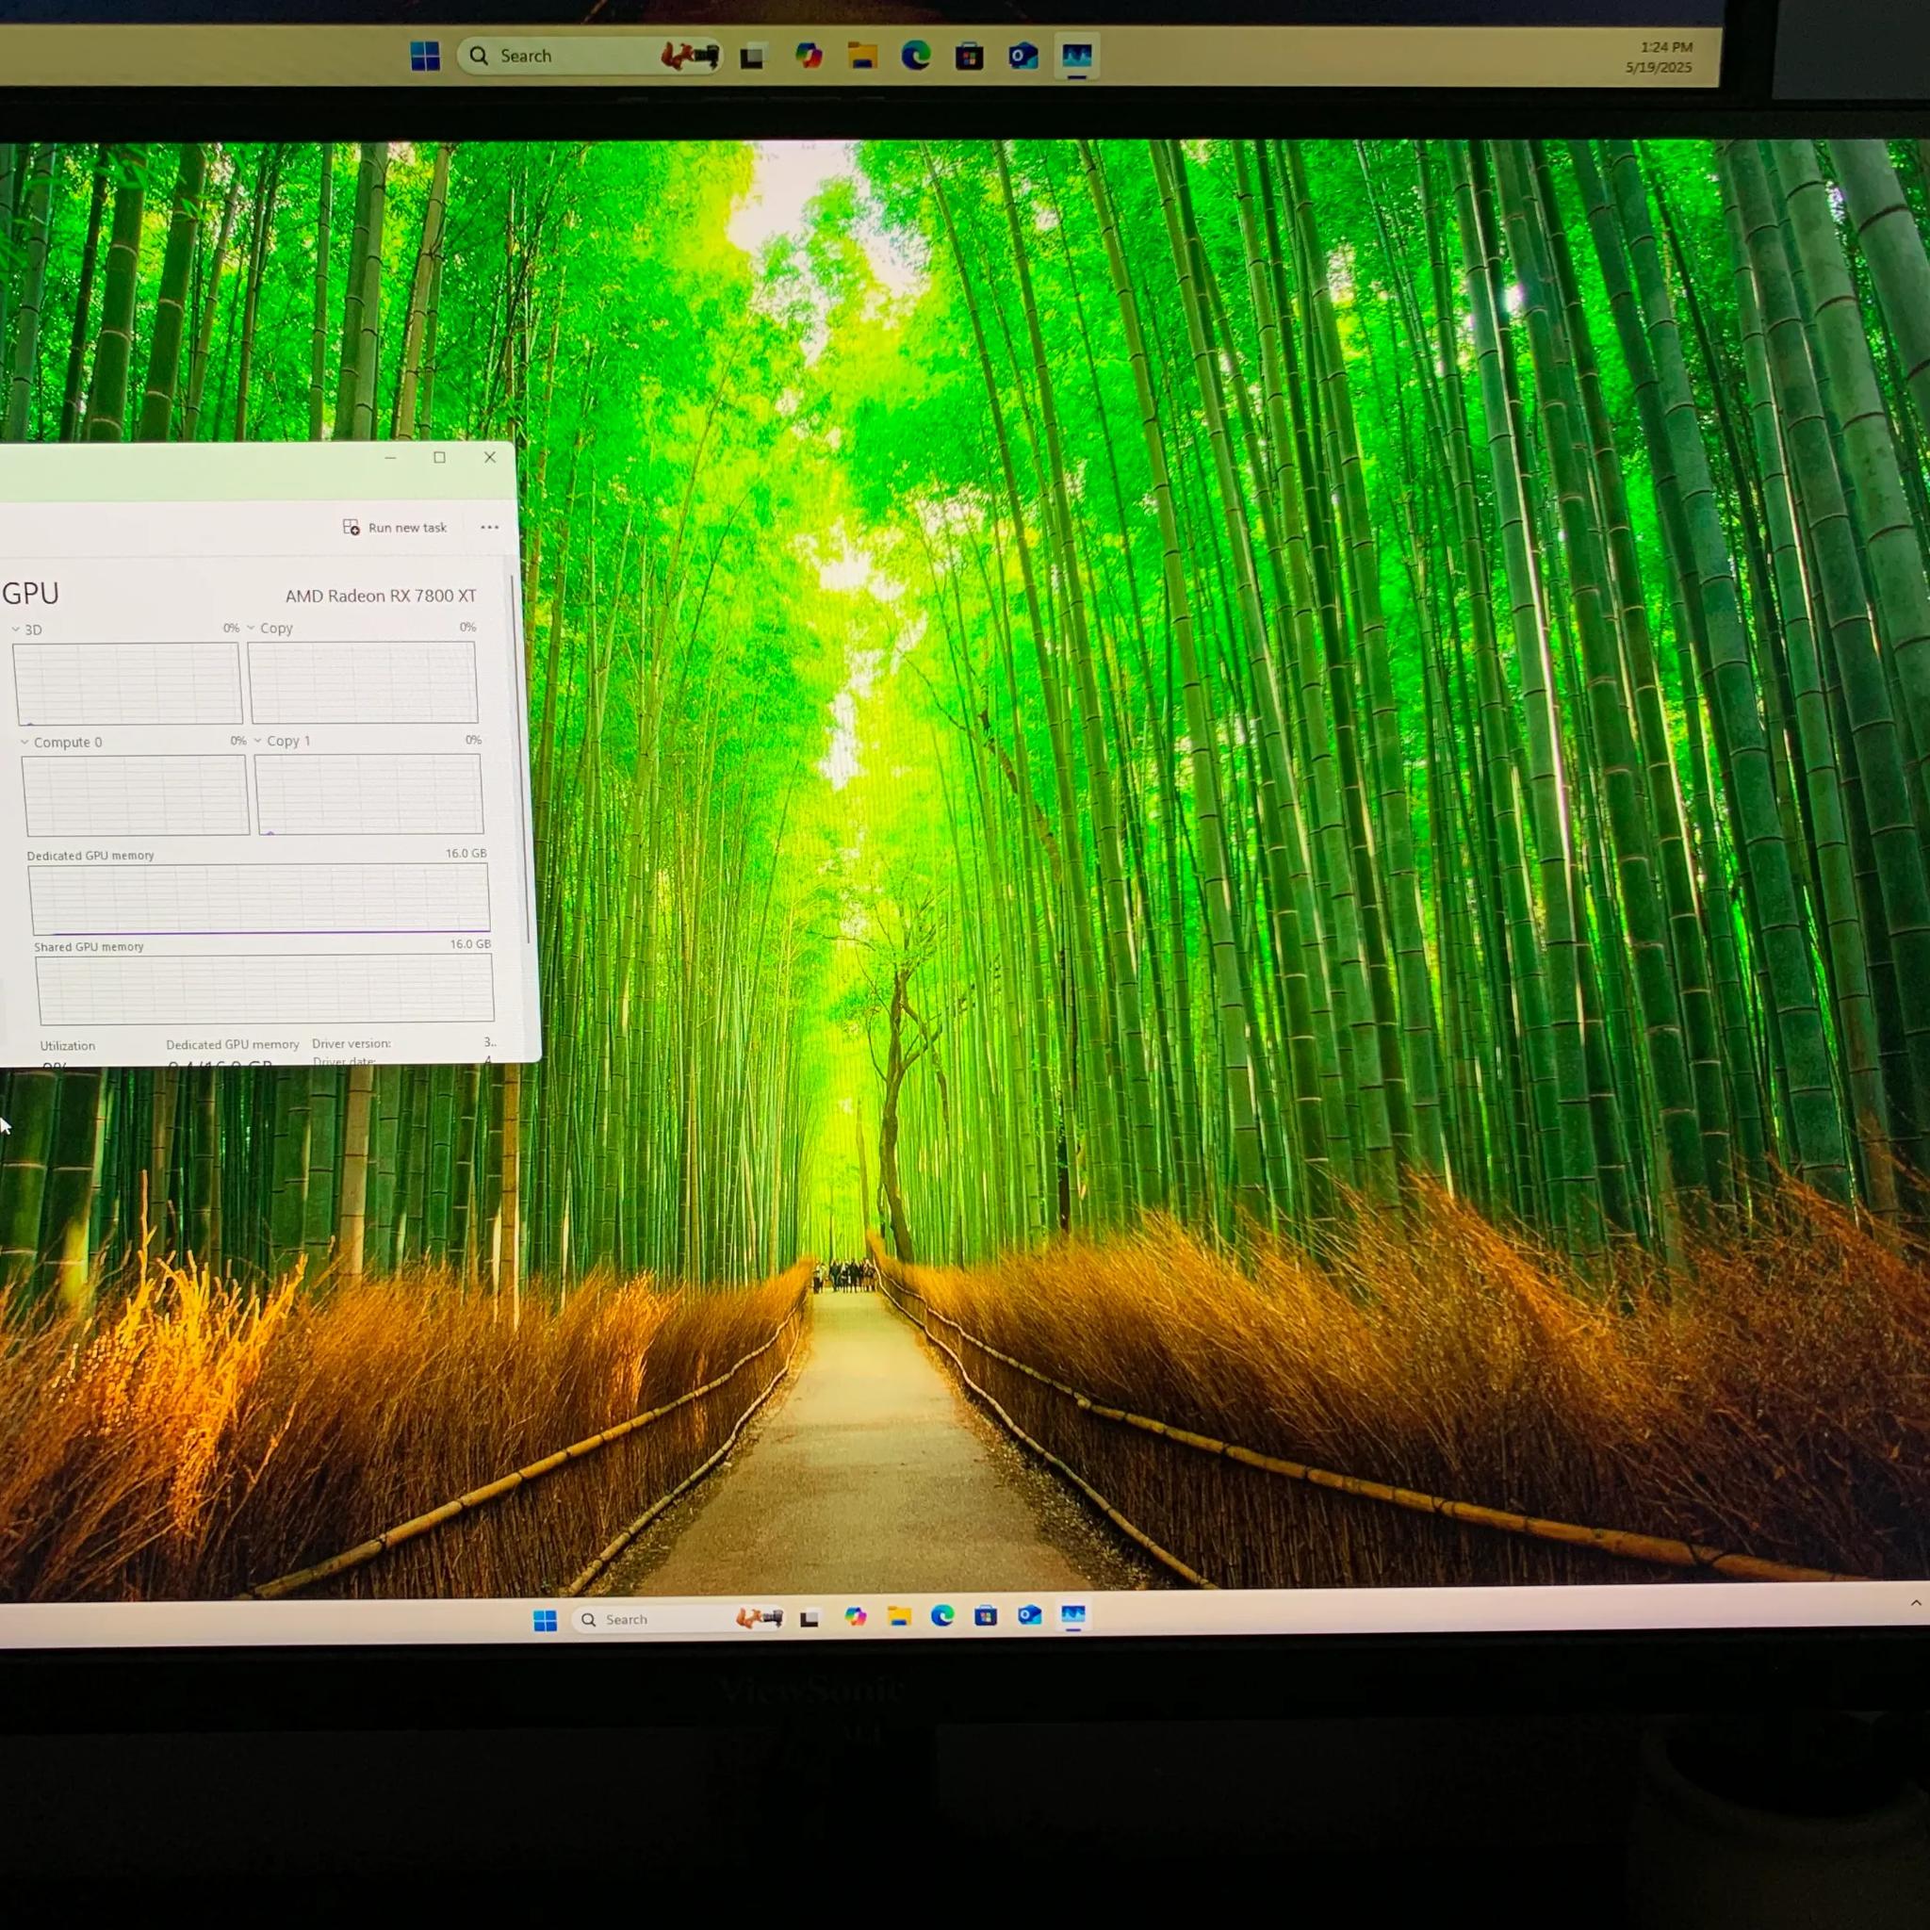Click the Dedicated GPU memory graph
Viewport: 1930px width, 1930px height.
coord(259,899)
